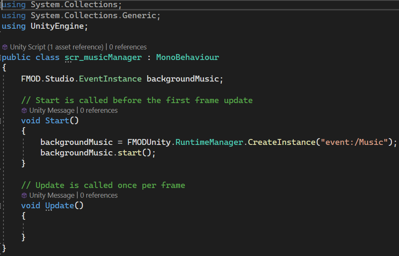The height and width of the screenshot is (256, 399).
Task: Collapse the using directives block
Action: pos(2,5)
